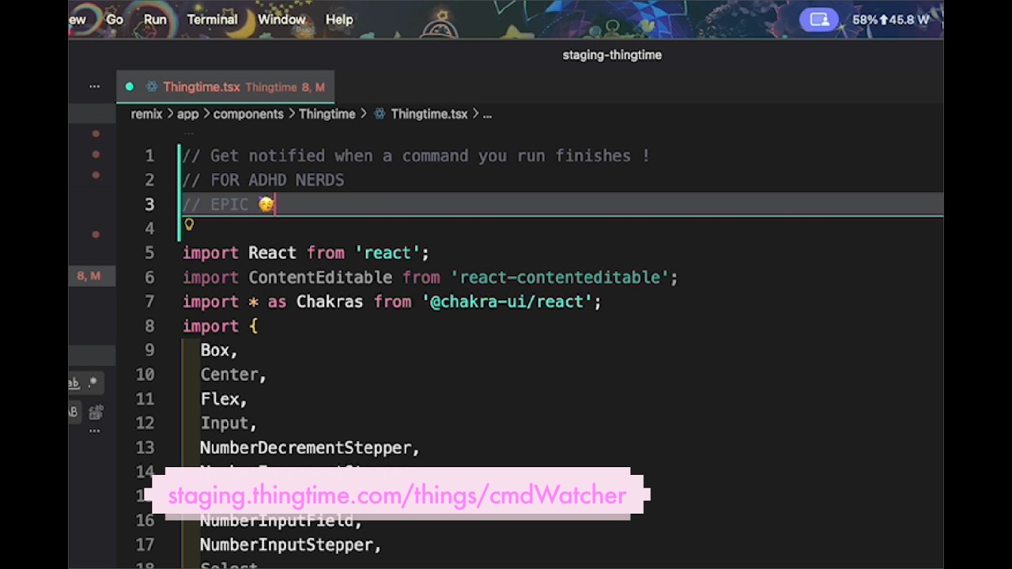Toggle the regex search option

(x=93, y=382)
